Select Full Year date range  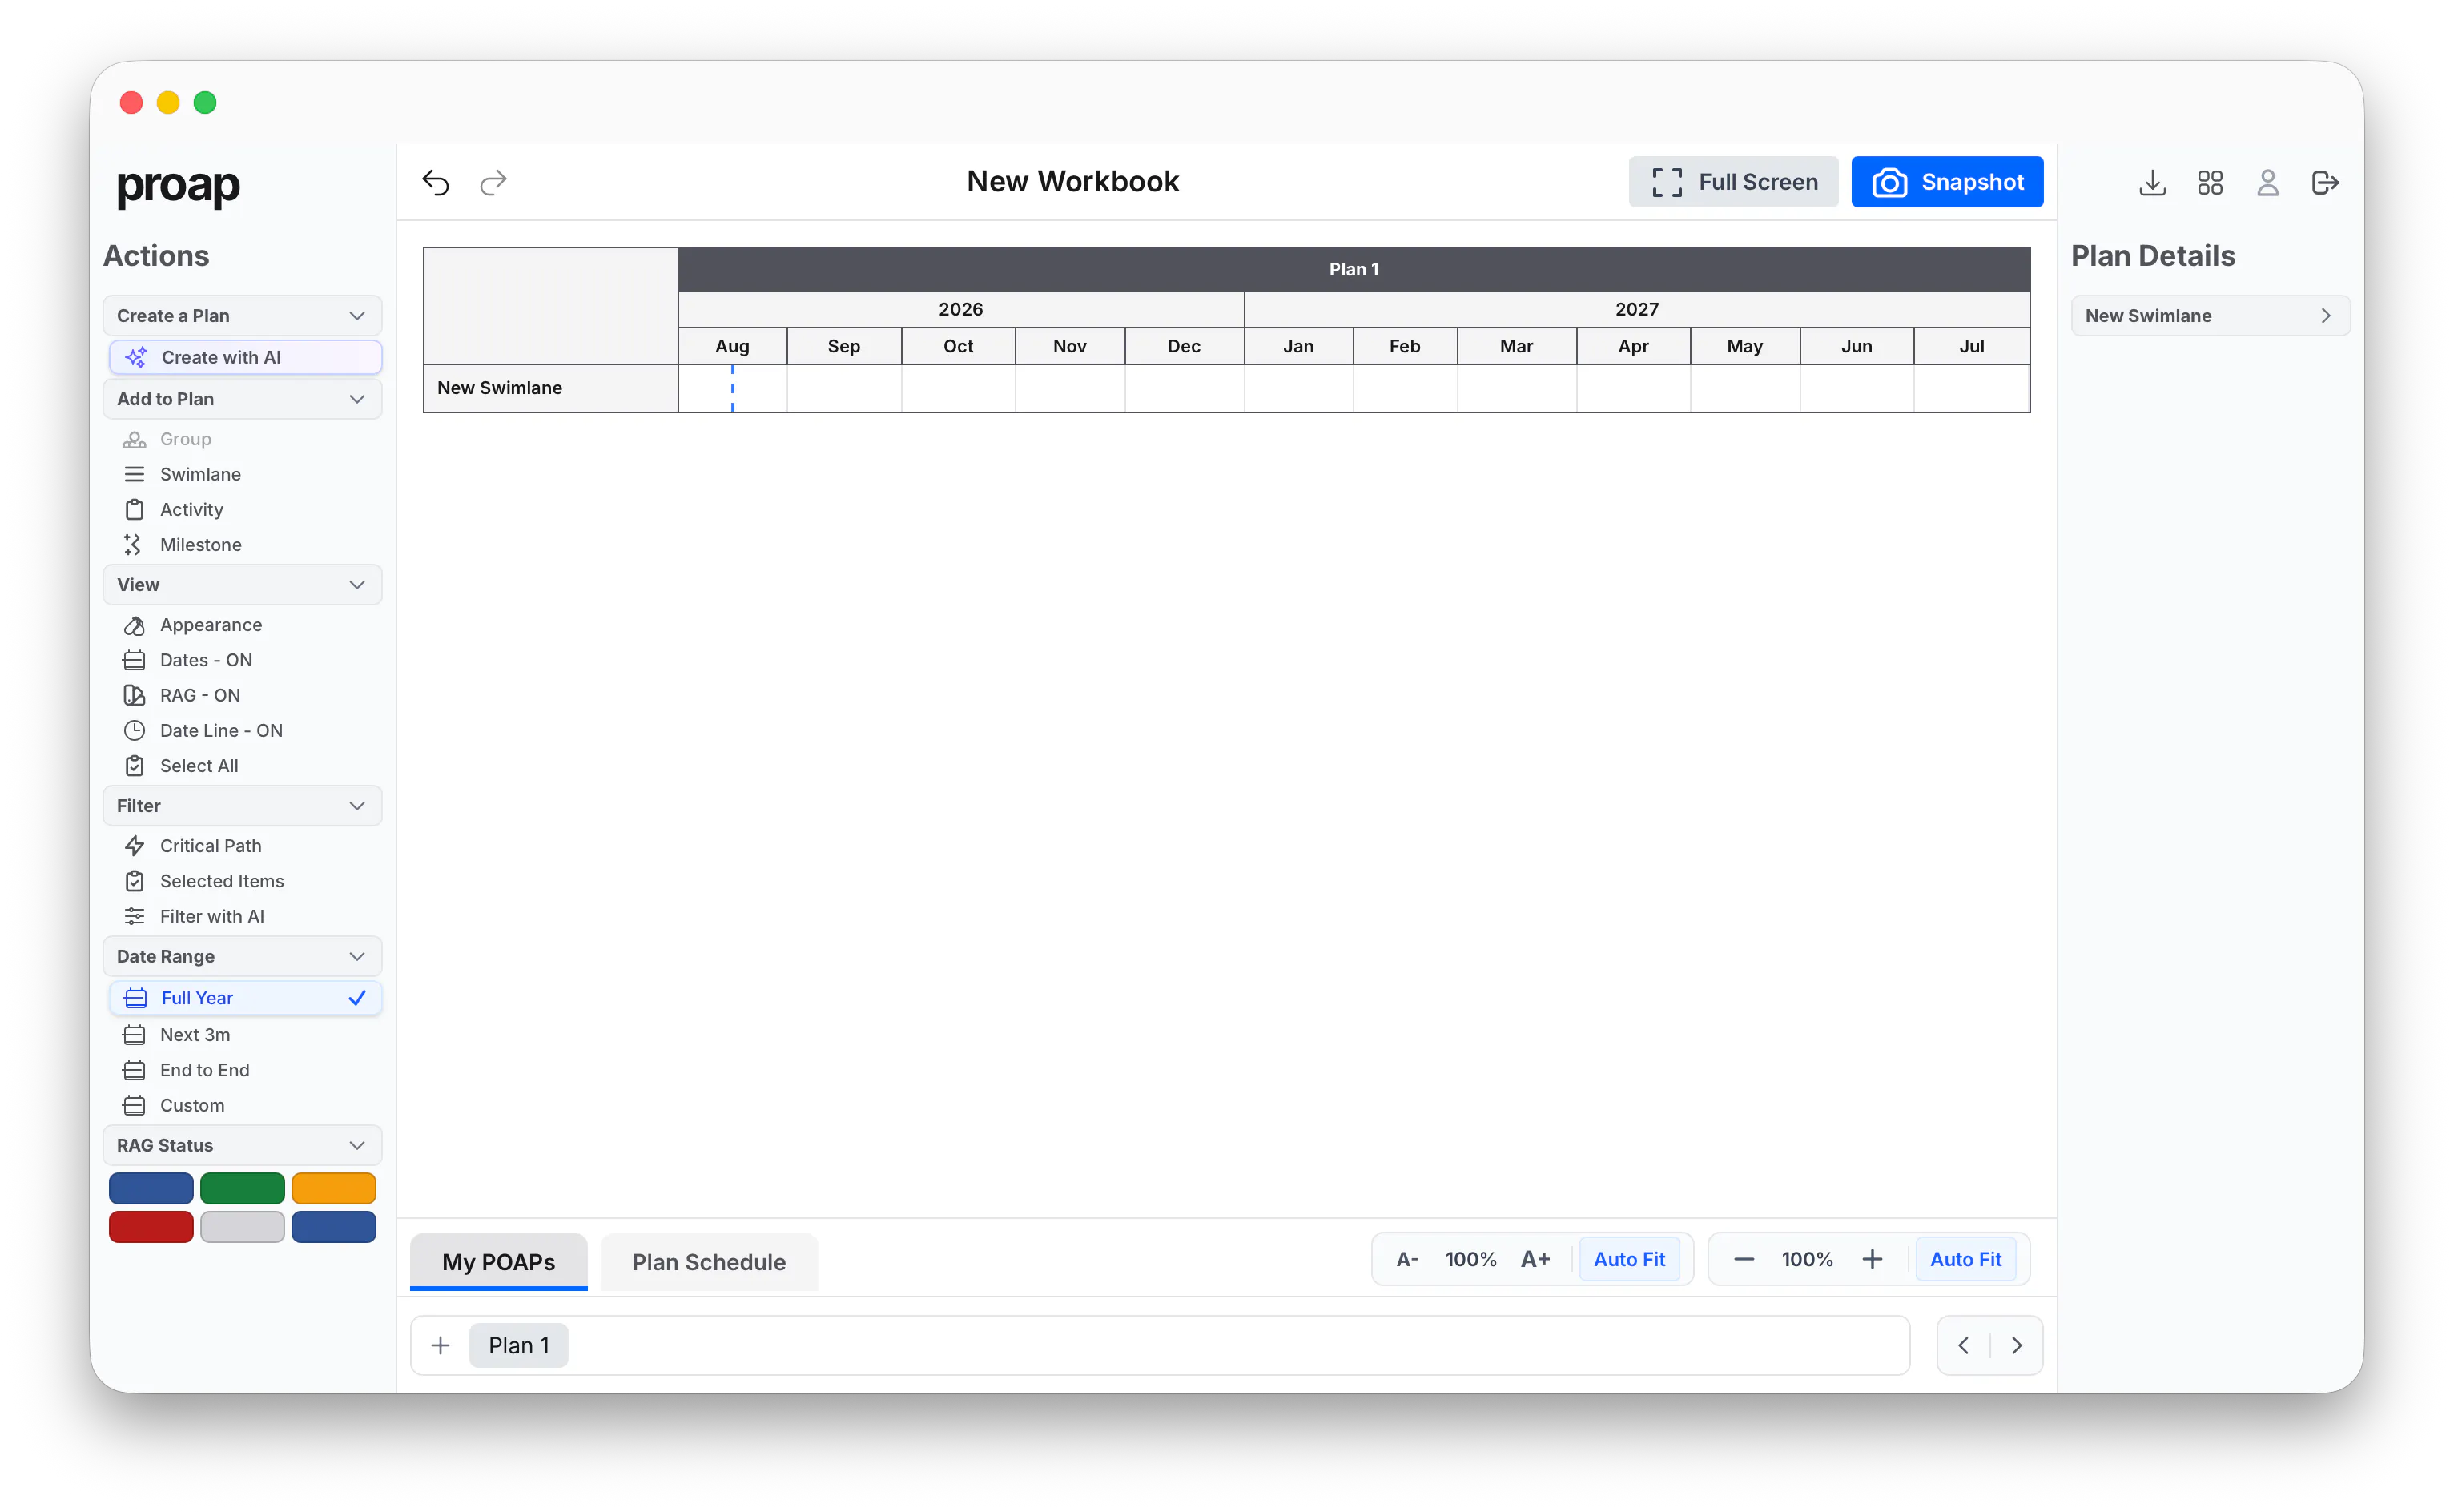point(245,998)
